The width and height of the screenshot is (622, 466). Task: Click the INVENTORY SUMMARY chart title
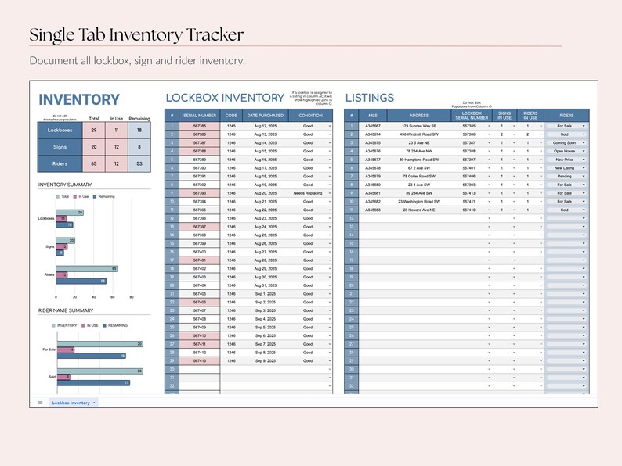click(x=65, y=185)
